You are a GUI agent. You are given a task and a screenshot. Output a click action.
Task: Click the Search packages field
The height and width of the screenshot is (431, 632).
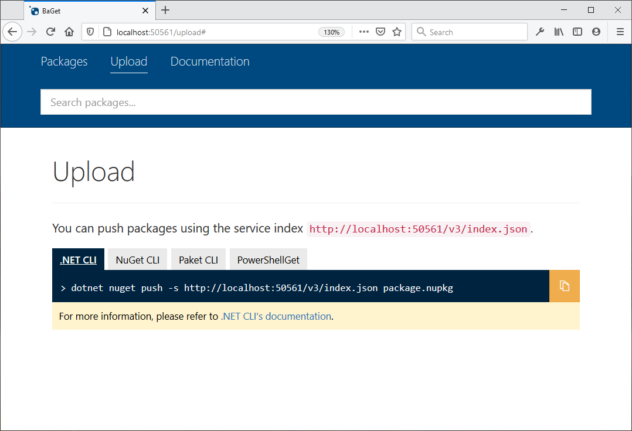[316, 102]
